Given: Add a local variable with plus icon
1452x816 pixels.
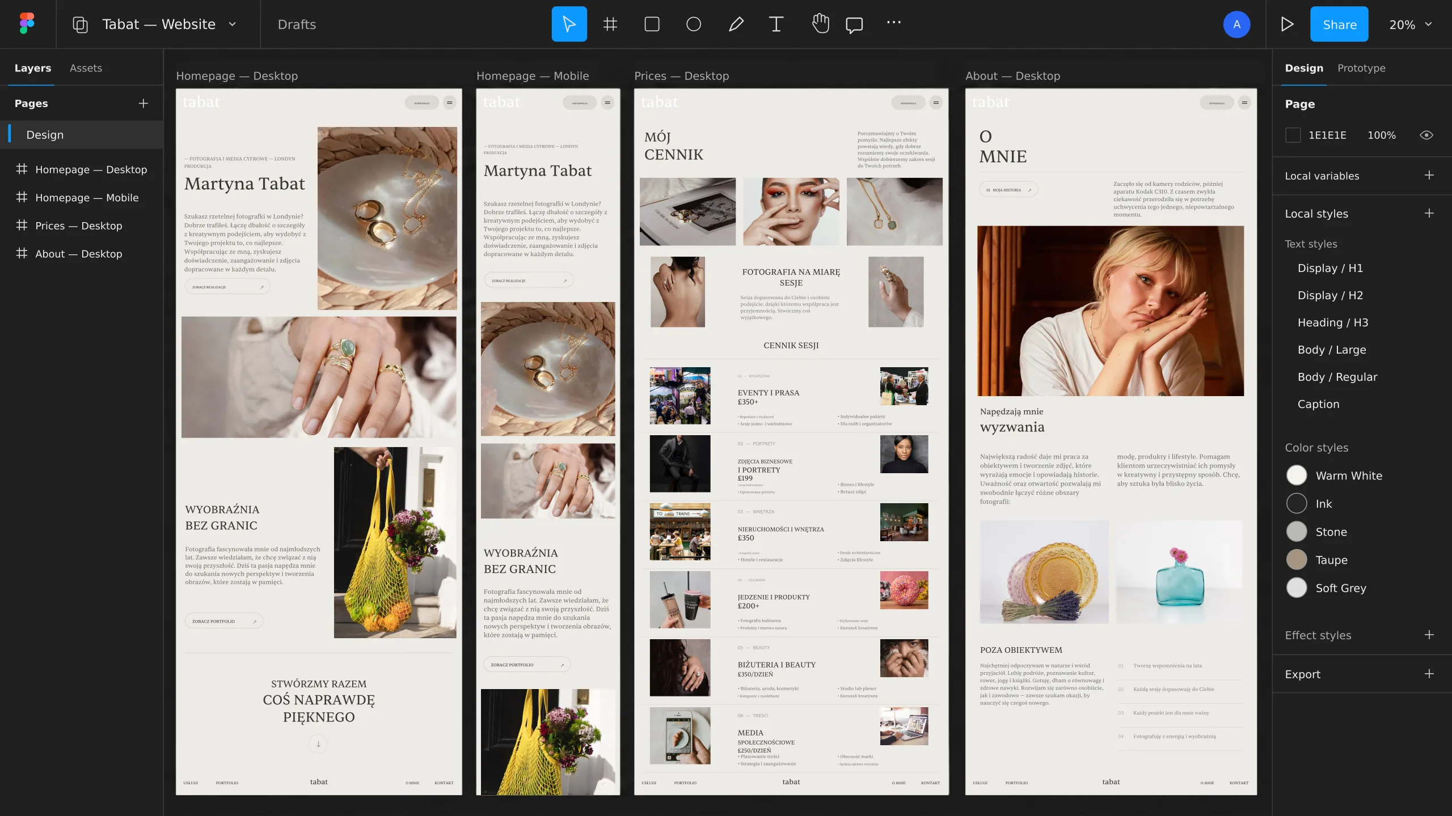Looking at the screenshot, I should [1429, 175].
